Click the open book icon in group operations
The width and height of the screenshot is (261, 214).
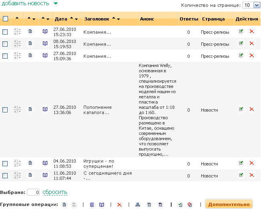tap(102, 205)
